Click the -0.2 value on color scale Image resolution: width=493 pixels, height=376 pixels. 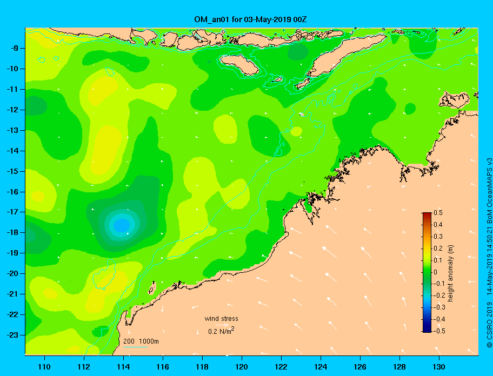(439, 296)
